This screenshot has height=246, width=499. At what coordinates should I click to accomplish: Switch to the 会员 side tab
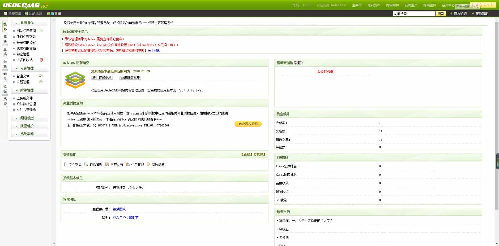click(5, 76)
